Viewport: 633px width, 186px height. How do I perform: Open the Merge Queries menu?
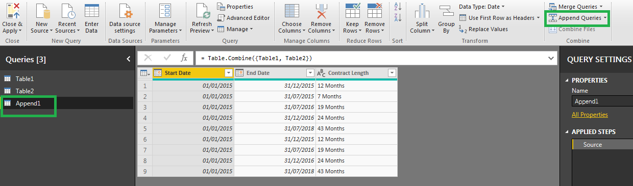(576, 7)
